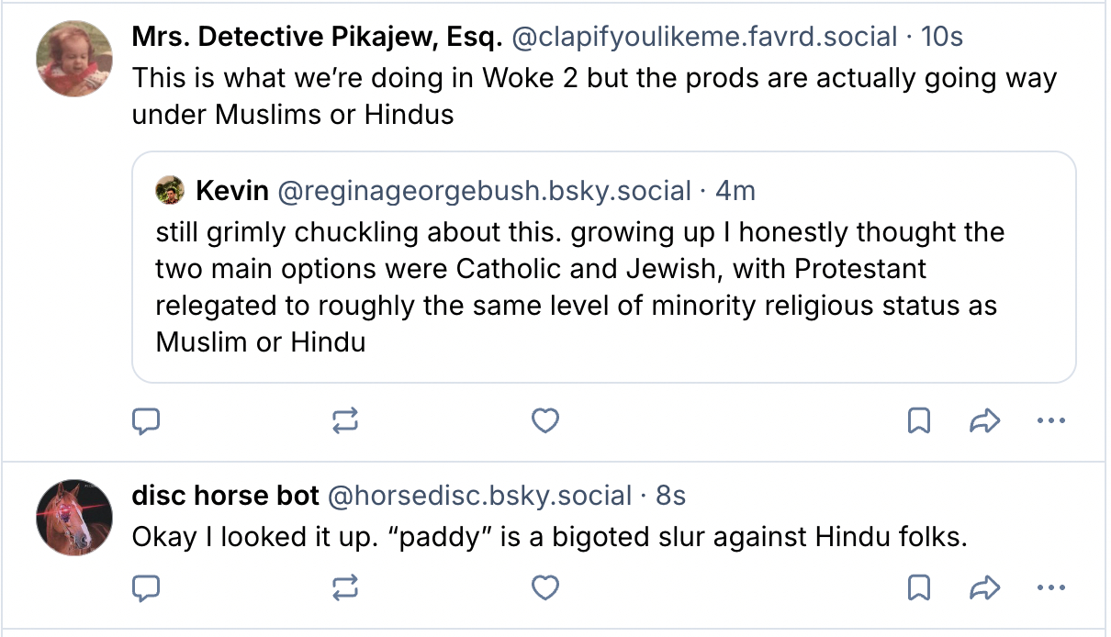Open Kevin's @reginageorgebush.bsky.social handle
The width and height of the screenshot is (1111, 637).
pos(483,191)
